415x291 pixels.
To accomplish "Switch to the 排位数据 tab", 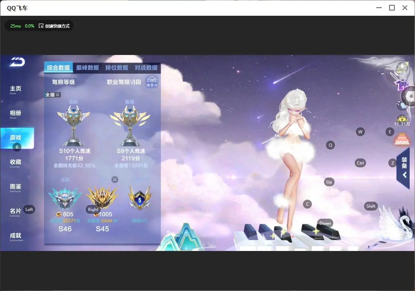I will 117,68.
